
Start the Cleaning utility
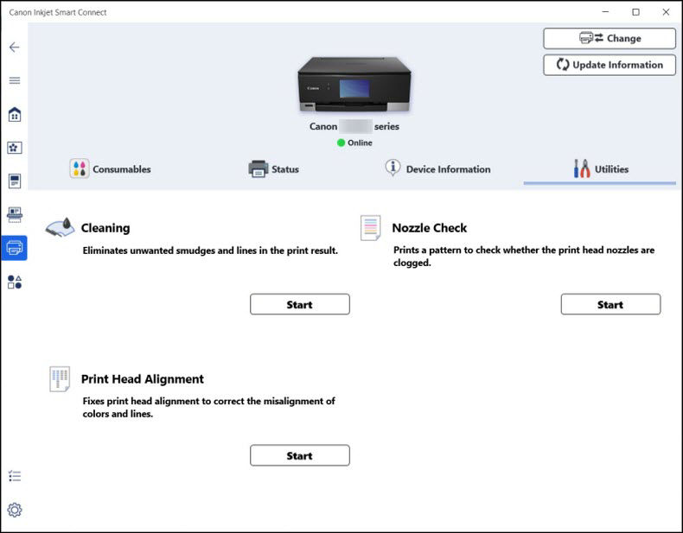pyautogui.click(x=299, y=304)
